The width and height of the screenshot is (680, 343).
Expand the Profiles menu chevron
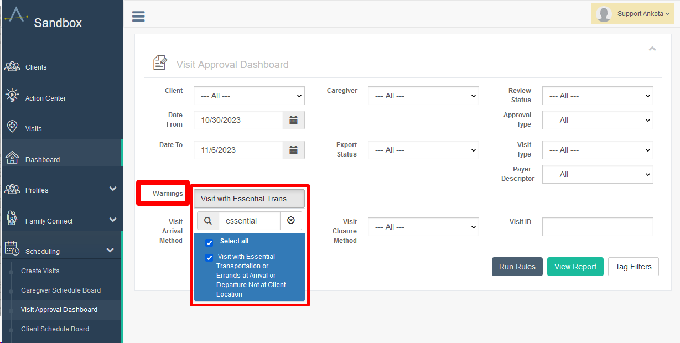(x=113, y=189)
